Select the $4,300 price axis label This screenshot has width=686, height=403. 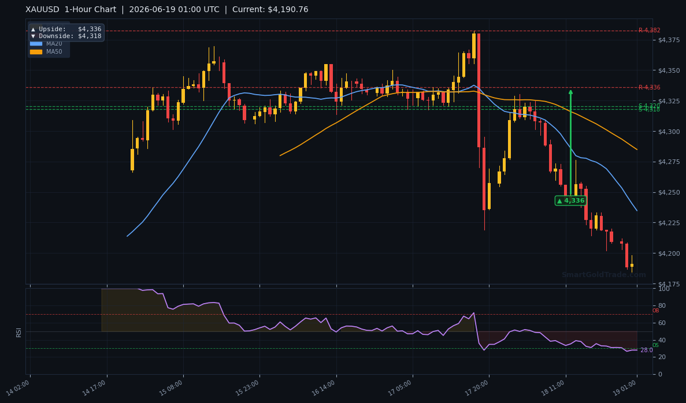click(x=669, y=132)
